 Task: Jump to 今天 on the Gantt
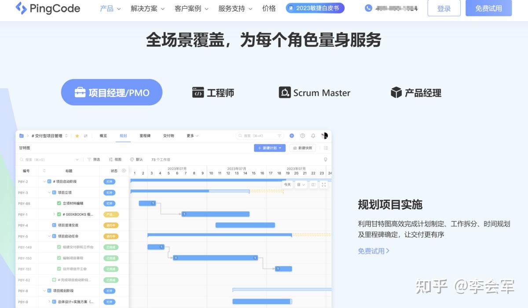point(287,185)
